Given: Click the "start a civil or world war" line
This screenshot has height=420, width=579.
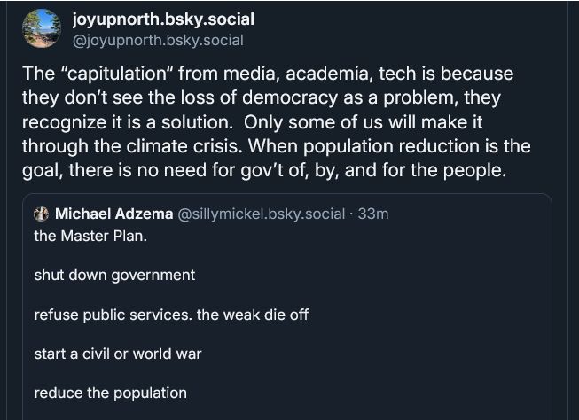Looking at the screenshot, I should click(x=118, y=354).
